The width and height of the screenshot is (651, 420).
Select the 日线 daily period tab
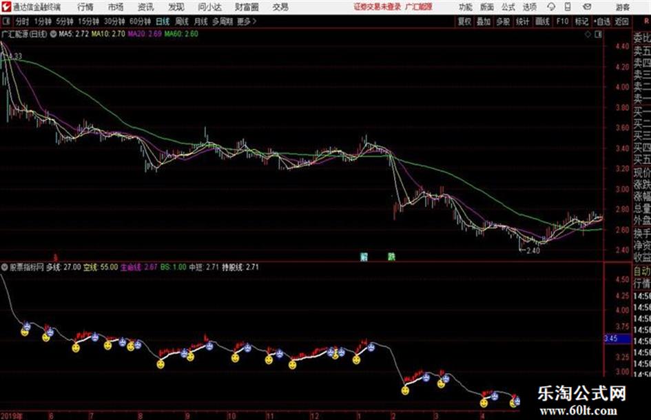[x=163, y=21]
